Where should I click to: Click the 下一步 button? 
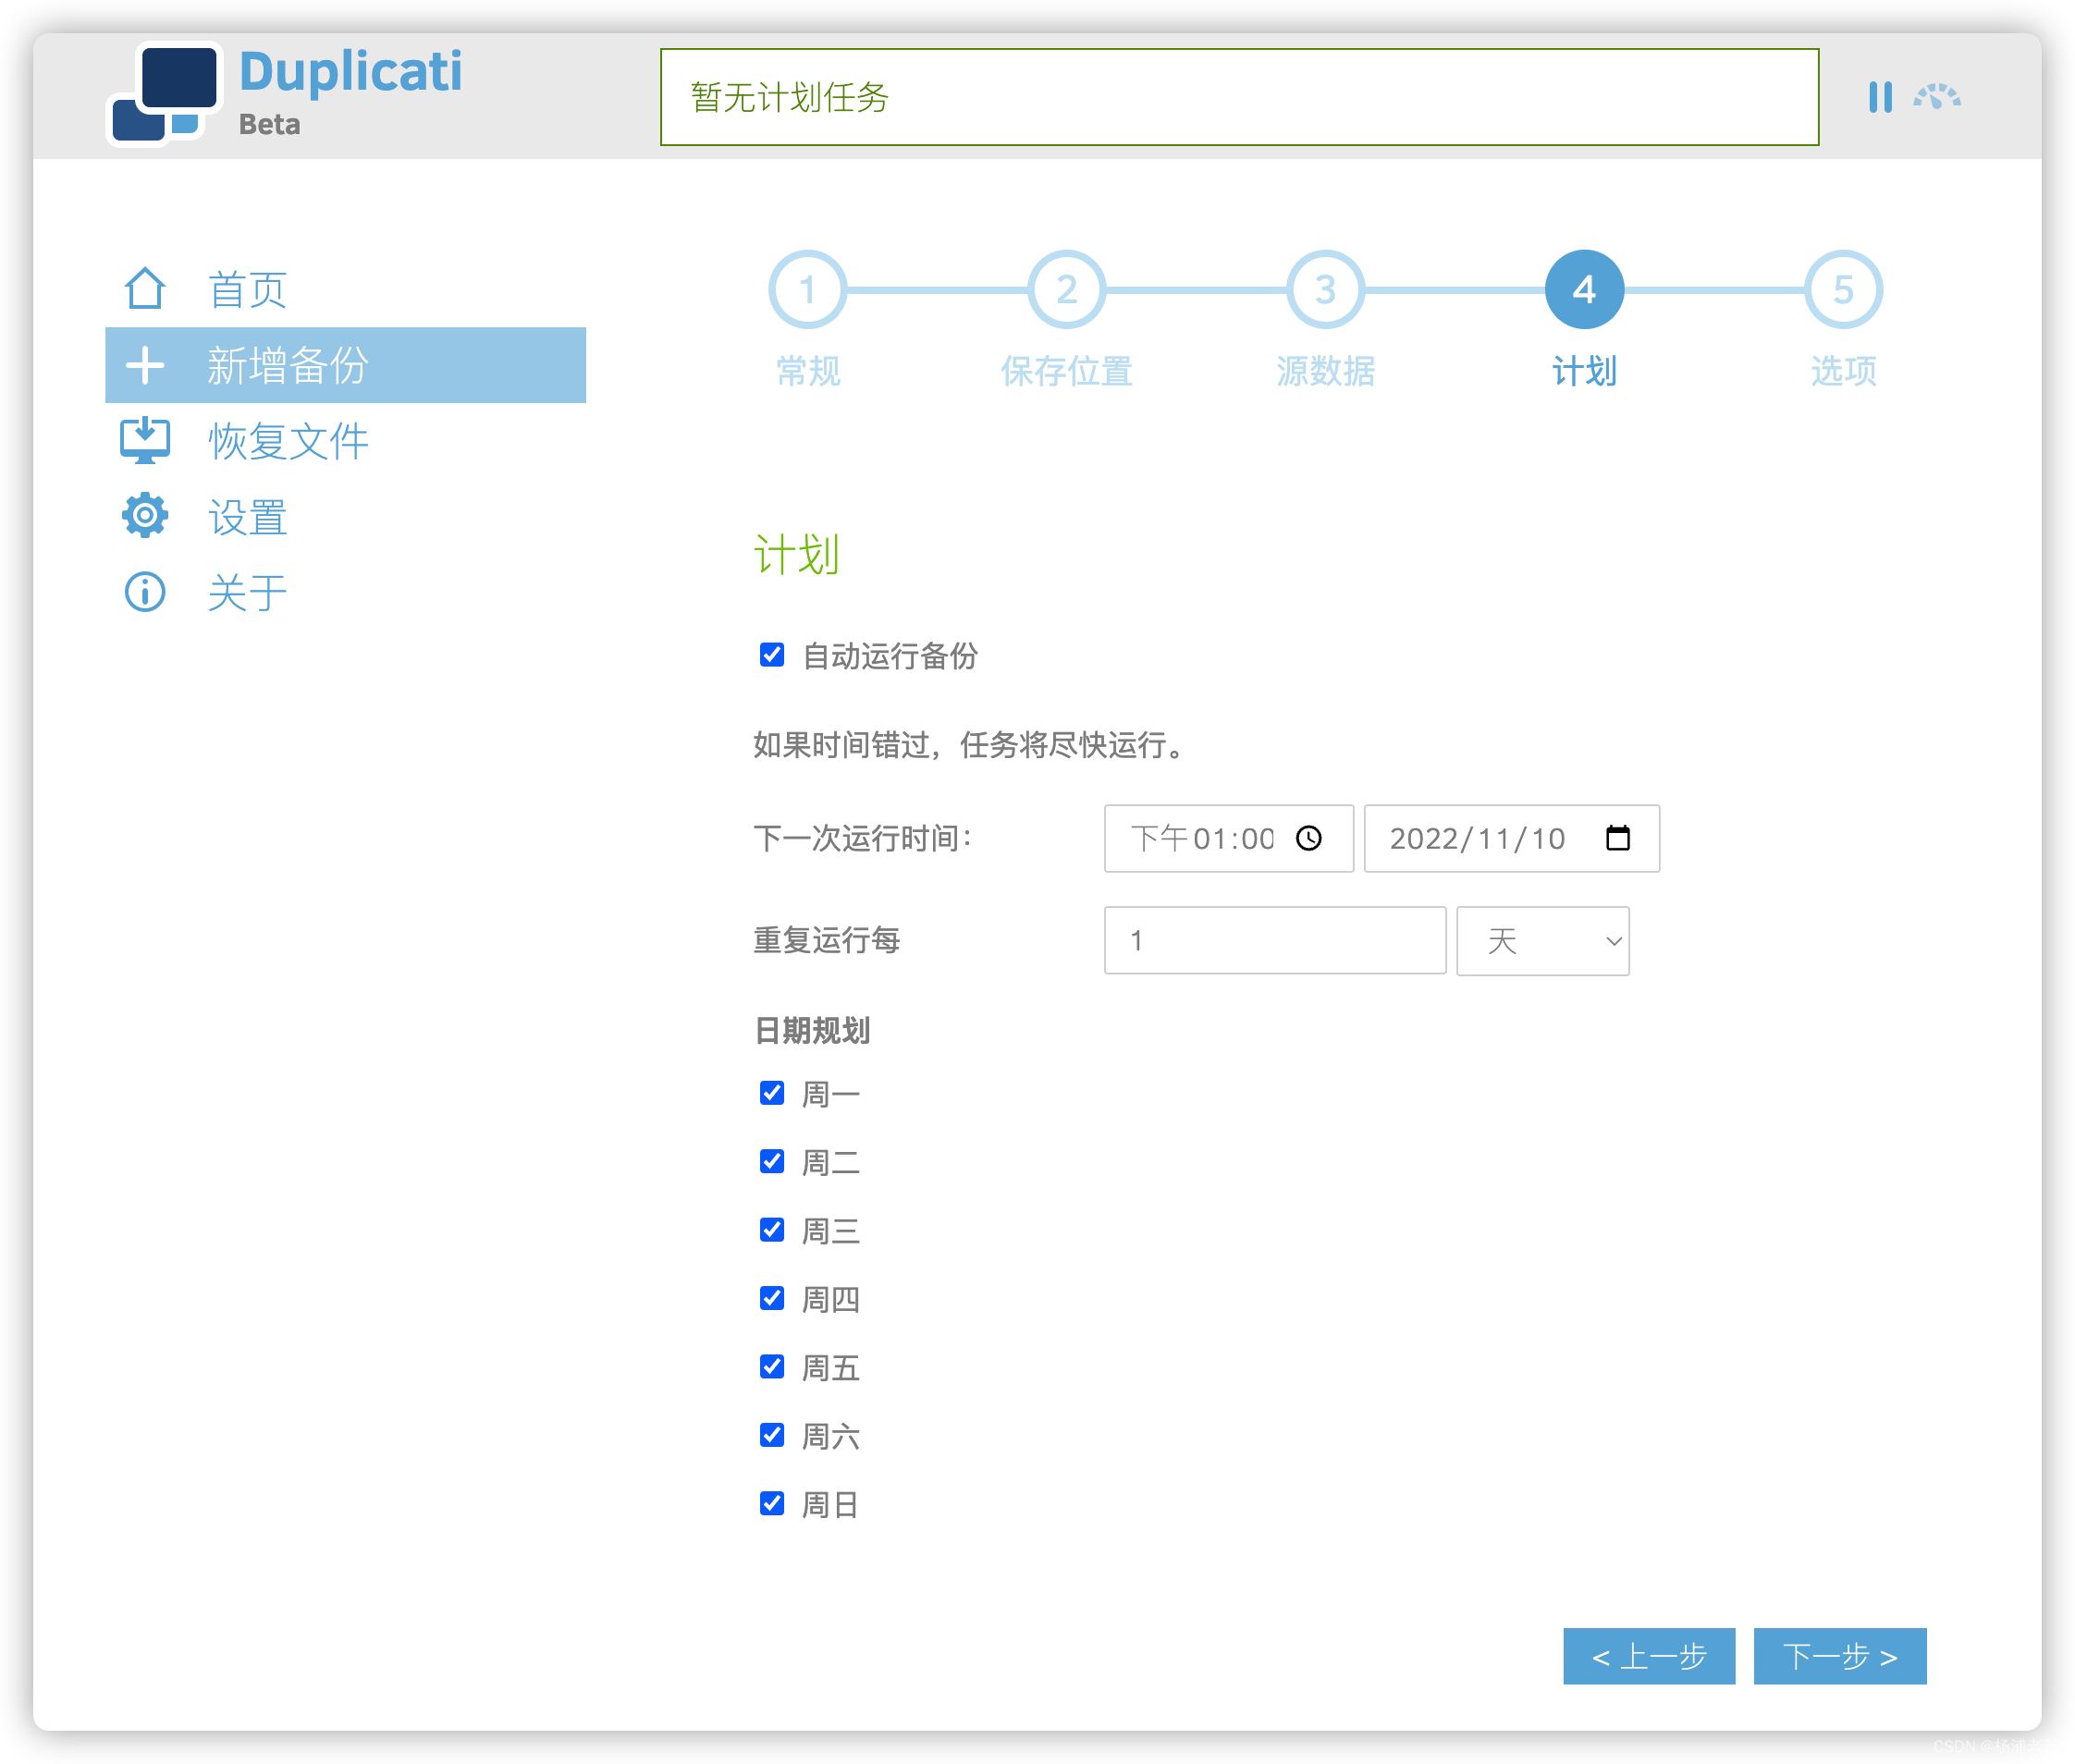coord(1839,1657)
